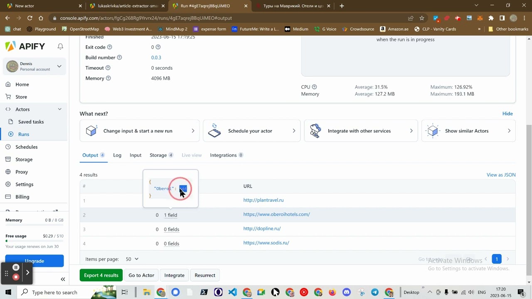Switch to the Log tab
The width and height of the screenshot is (532, 299).
(117, 155)
